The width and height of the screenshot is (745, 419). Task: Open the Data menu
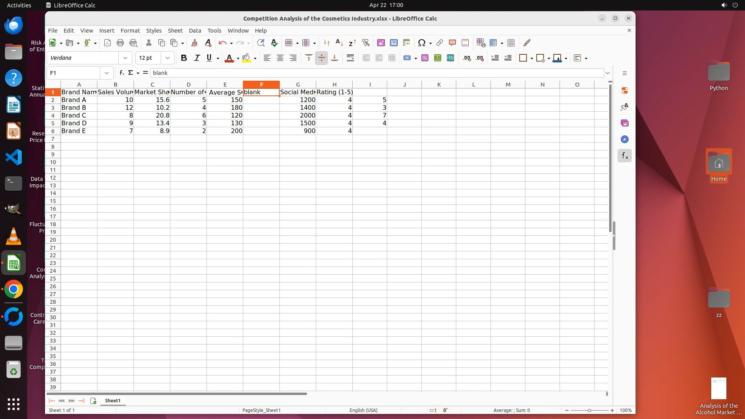pos(195,30)
